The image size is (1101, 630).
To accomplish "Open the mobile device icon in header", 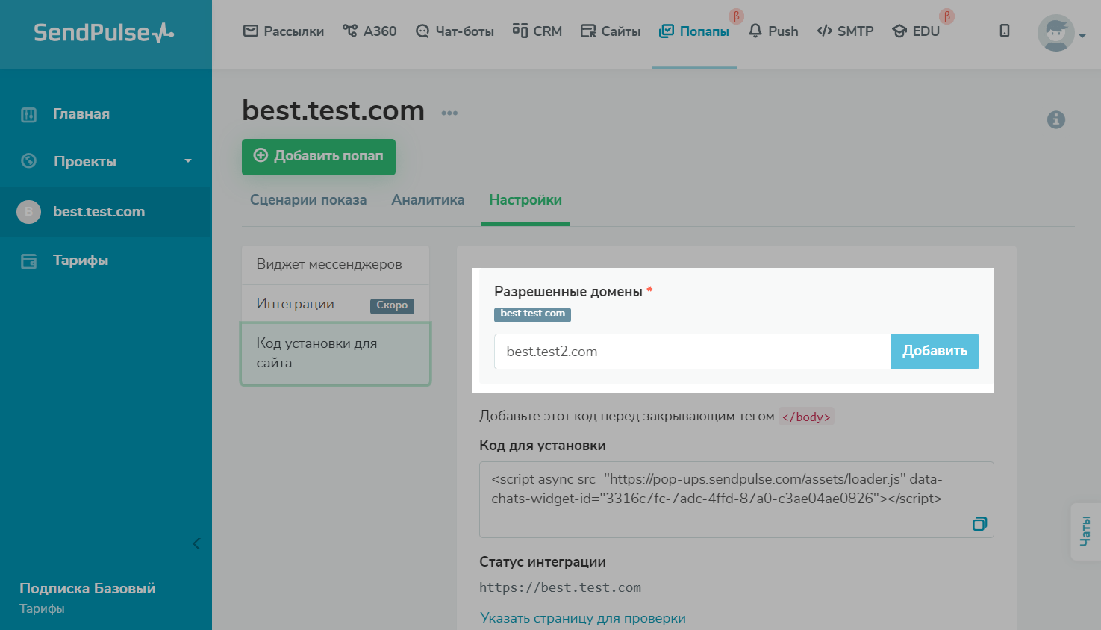I will 1005,31.
